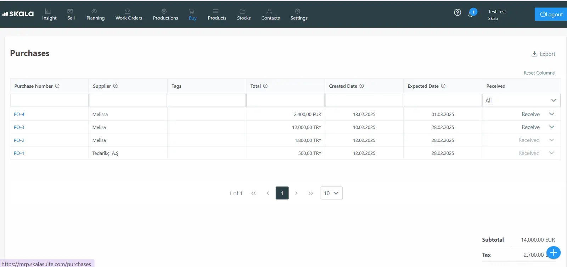
Task: Show info tooltip for Expected Date column
Action: coord(443,86)
